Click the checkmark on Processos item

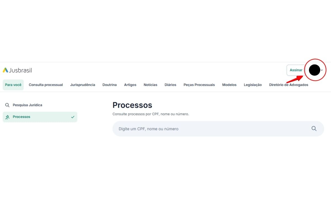[73, 117]
